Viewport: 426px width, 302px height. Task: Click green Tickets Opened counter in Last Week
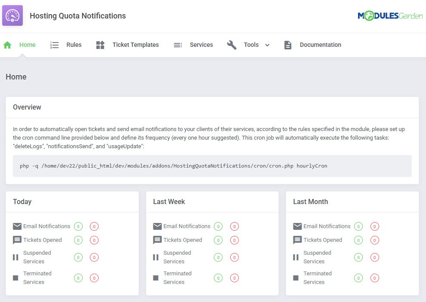(x=218, y=240)
